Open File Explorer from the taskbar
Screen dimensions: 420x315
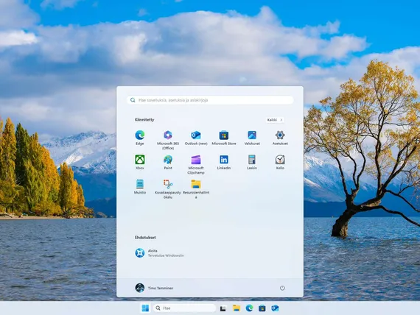[x=237, y=308]
